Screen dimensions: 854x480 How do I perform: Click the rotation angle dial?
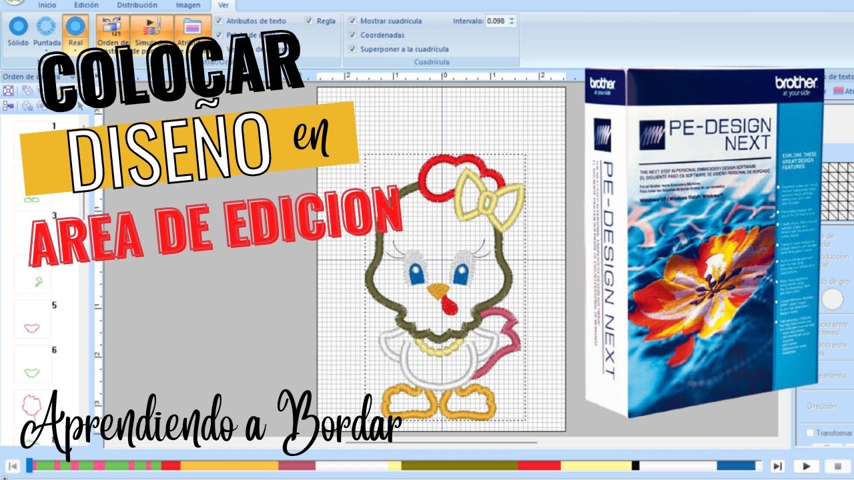(x=832, y=299)
